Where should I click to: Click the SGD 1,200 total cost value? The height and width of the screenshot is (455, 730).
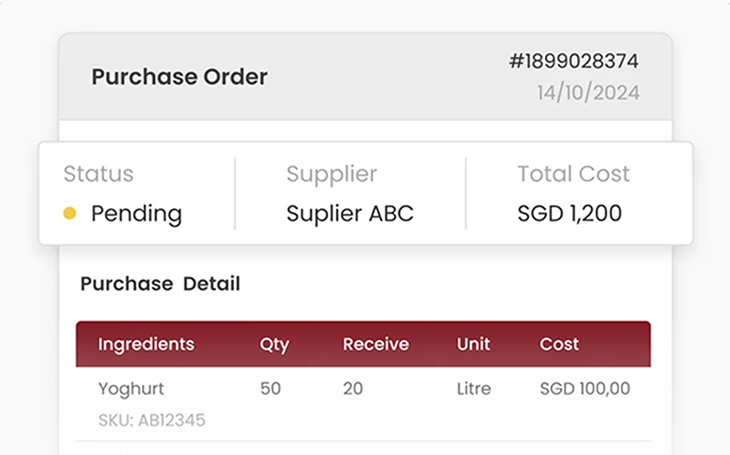pyautogui.click(x=570, y=213)
